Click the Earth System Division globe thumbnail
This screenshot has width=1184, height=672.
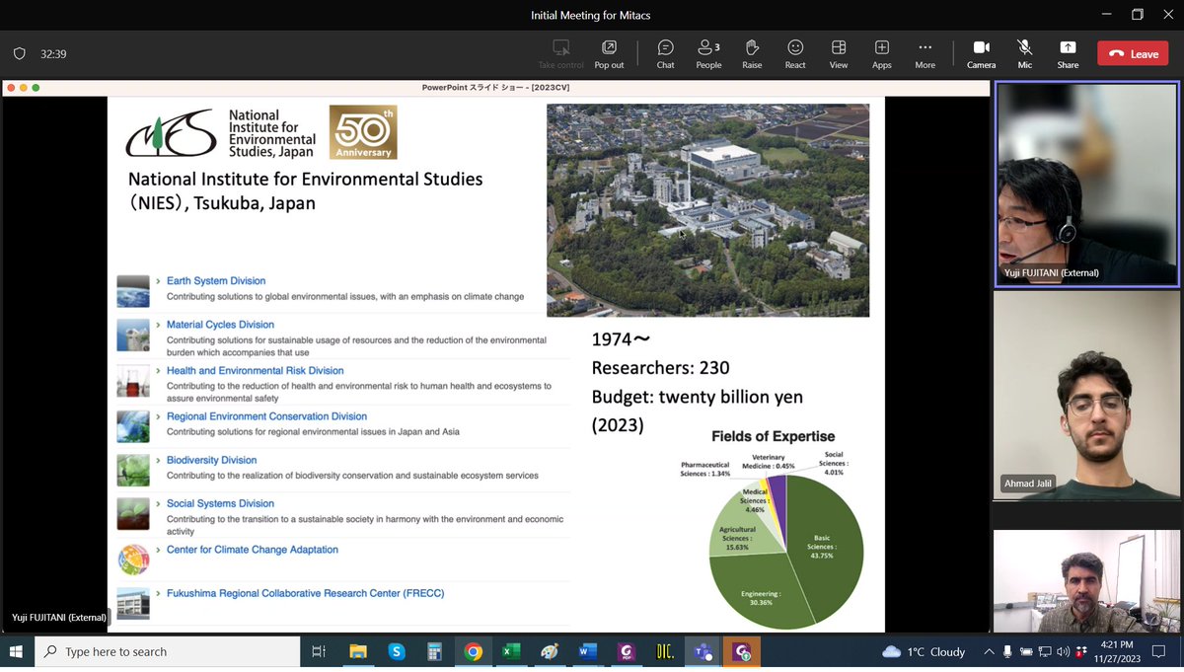pyautogui.click(x=133, y=291)
